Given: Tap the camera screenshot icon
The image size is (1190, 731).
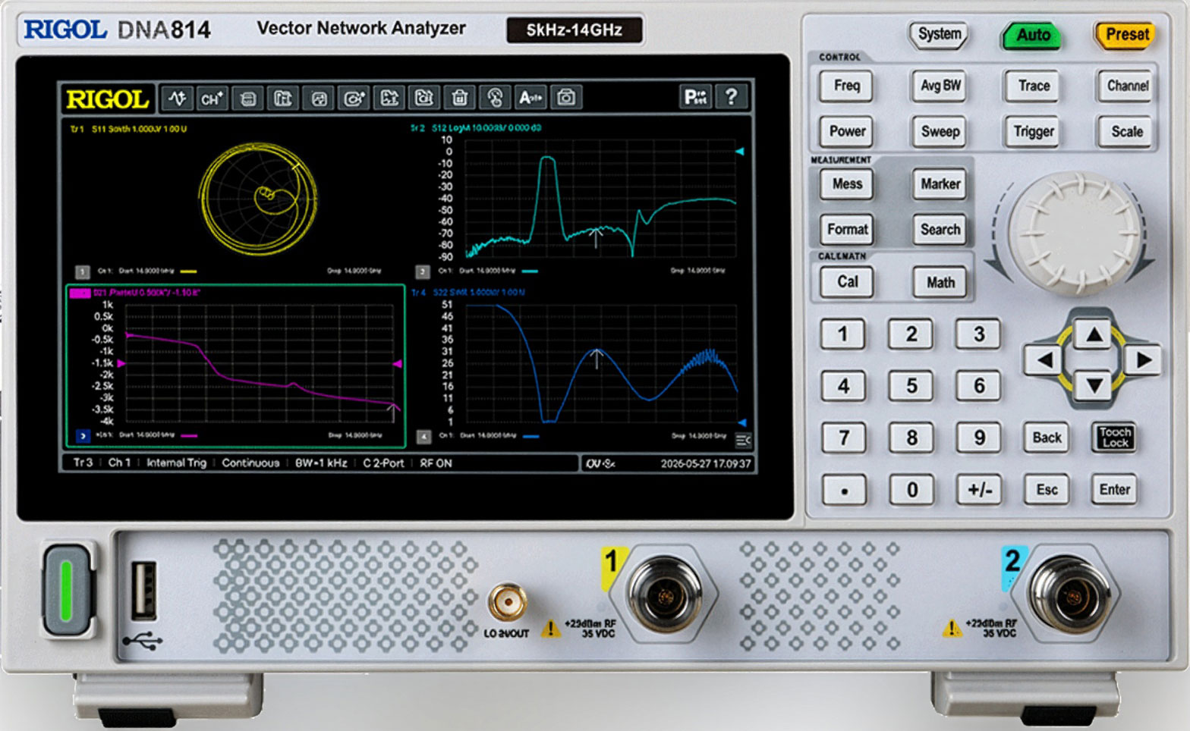Looking at the screenshot, I should (x=565, y=98).
